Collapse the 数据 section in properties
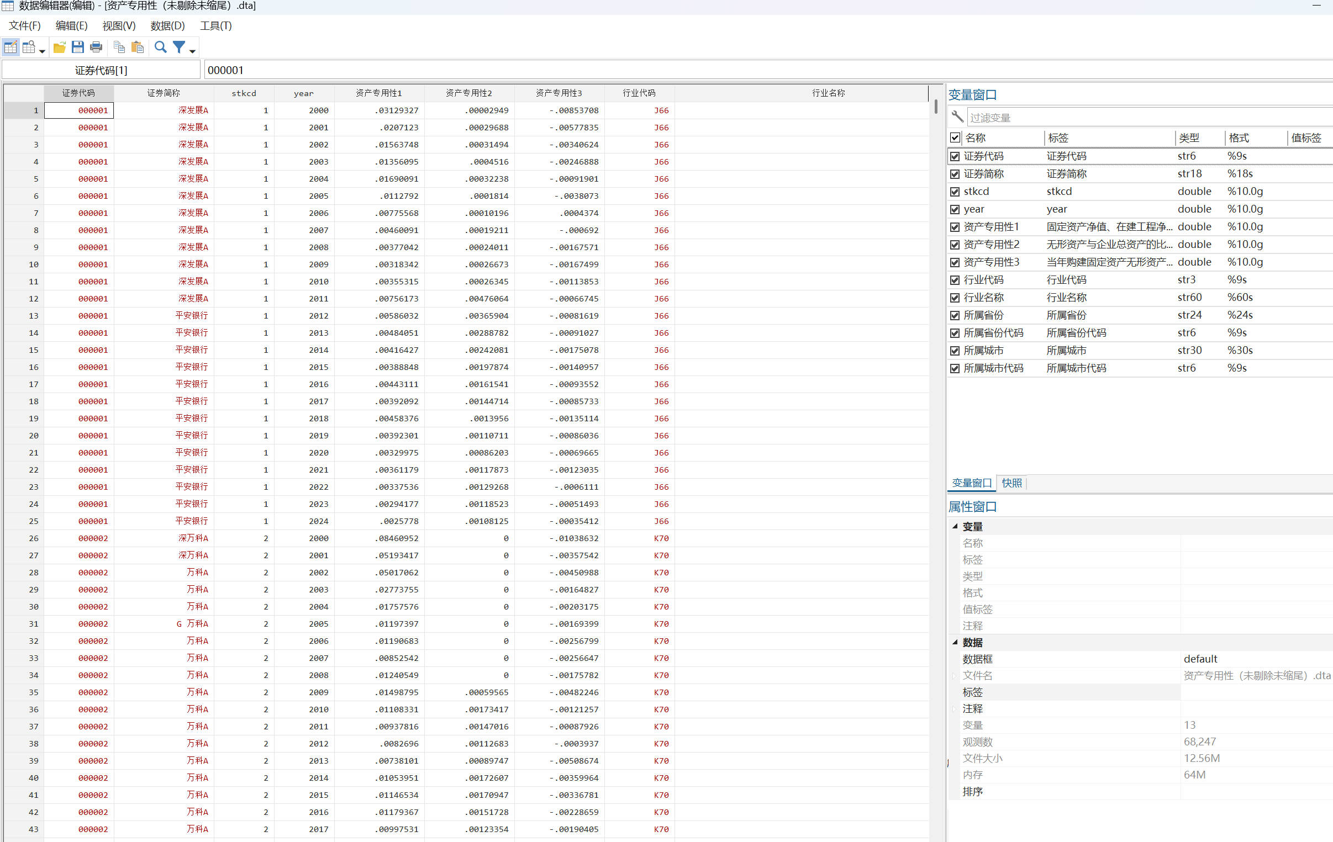This screenshot has height=842, width=1333. tap(955, 642)
